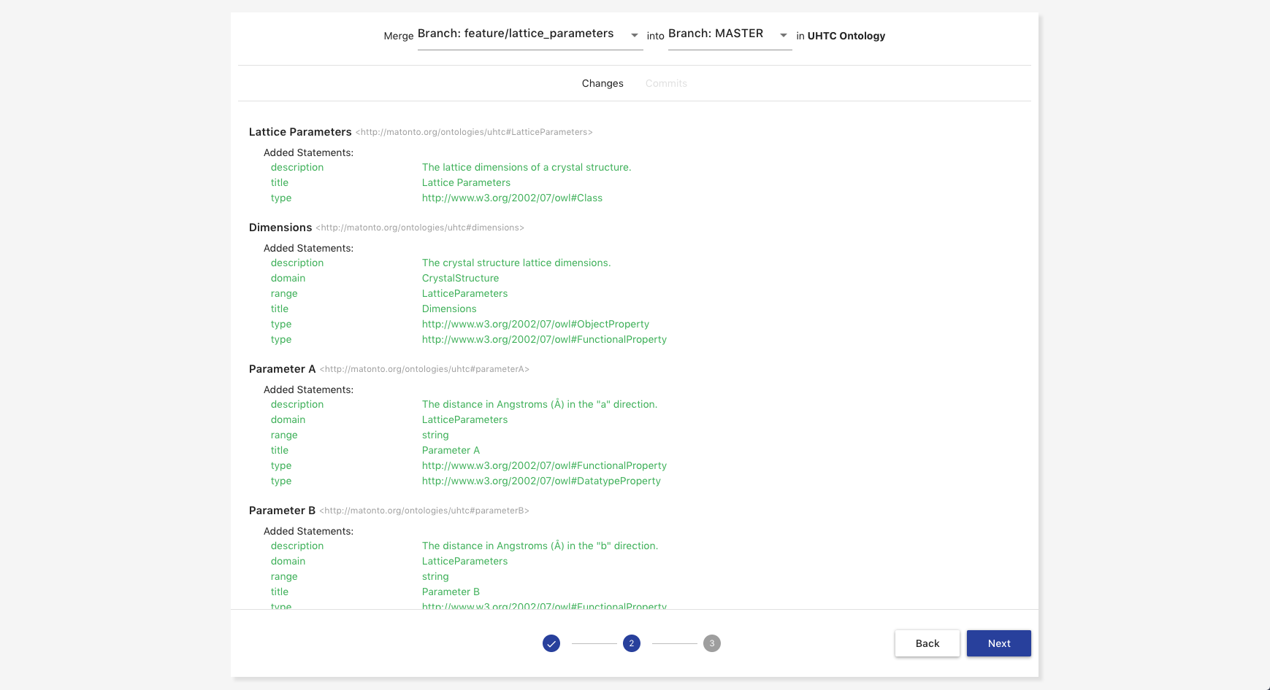Screen dimensions: 1270x690
Task: Click the owl#ObjectProperty type URL
Action: [535, 324]
